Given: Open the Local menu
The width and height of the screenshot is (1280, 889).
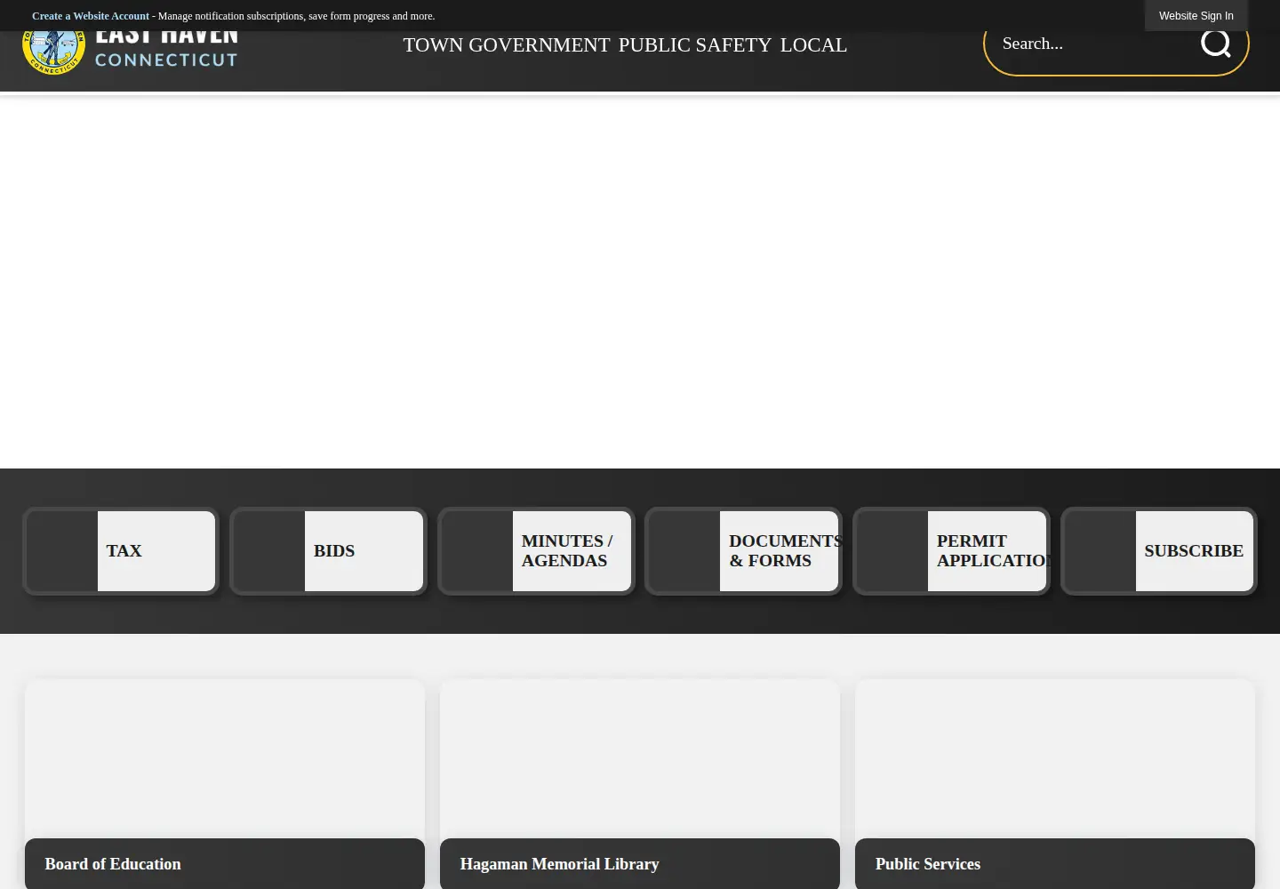Looking at the screenshot, I should click(813, 45).
